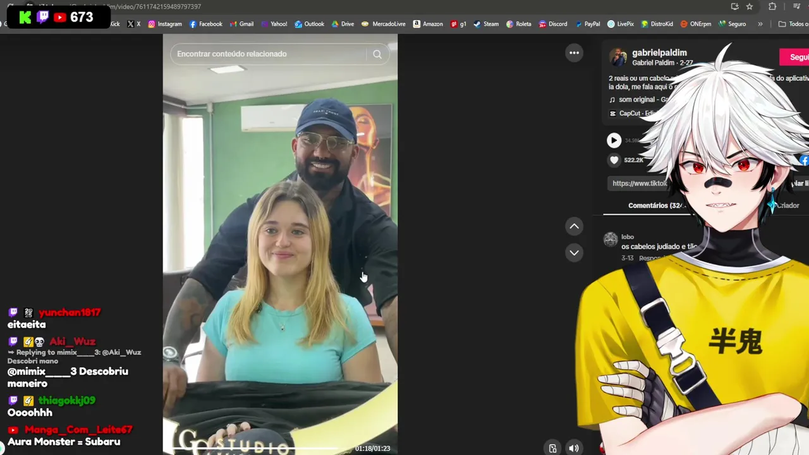Screen dimensions: 809x455
Task: Switch to the Comentários tab
Action: [655, 205]
